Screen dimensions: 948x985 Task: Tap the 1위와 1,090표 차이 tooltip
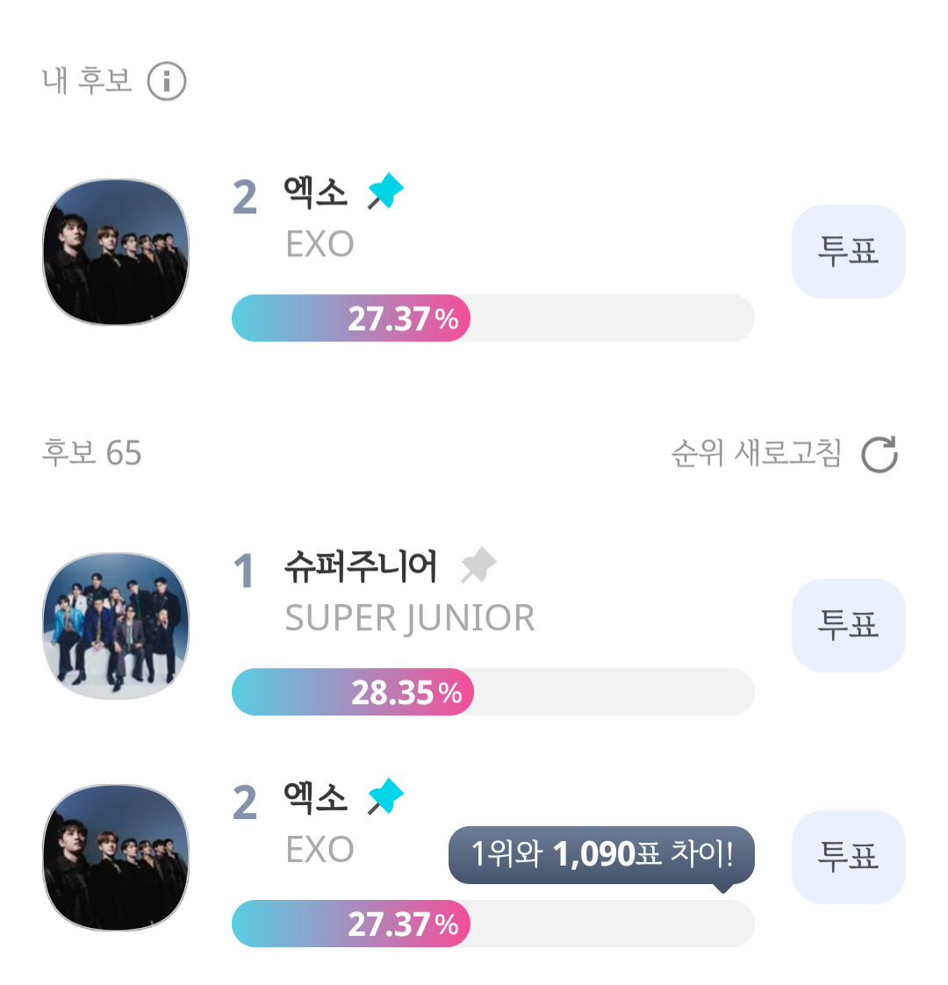click(x=601, y=854)
